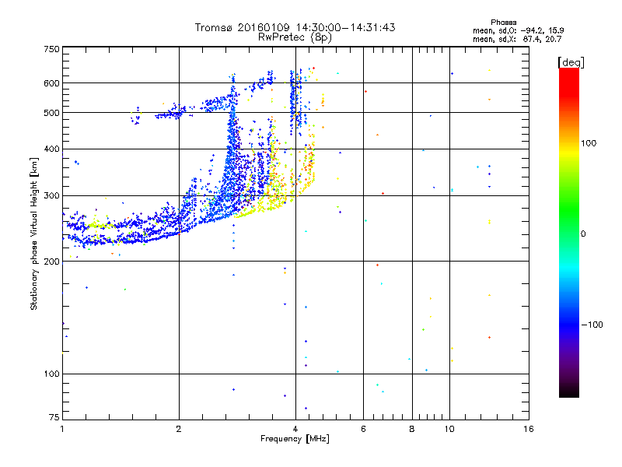The height and width of the screenshot is (467, 622).
Task: Click the 'Phases' header text
Action: pyautogui.click(x=503, y=23)
